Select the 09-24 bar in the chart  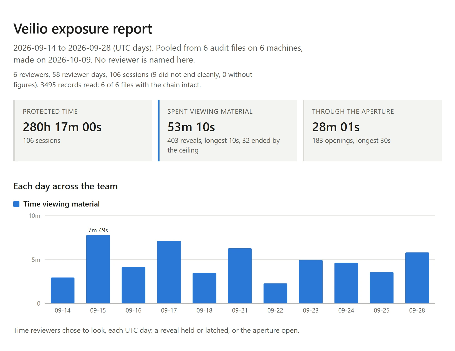point(346,283)
